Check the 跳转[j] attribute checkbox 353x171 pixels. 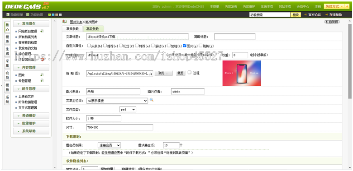point(200,45)
